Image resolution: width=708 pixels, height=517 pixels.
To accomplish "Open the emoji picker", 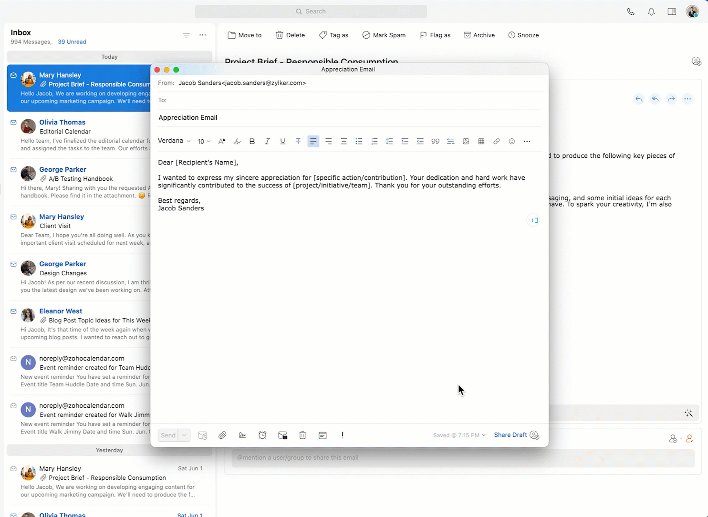I will tap(512, 141).
